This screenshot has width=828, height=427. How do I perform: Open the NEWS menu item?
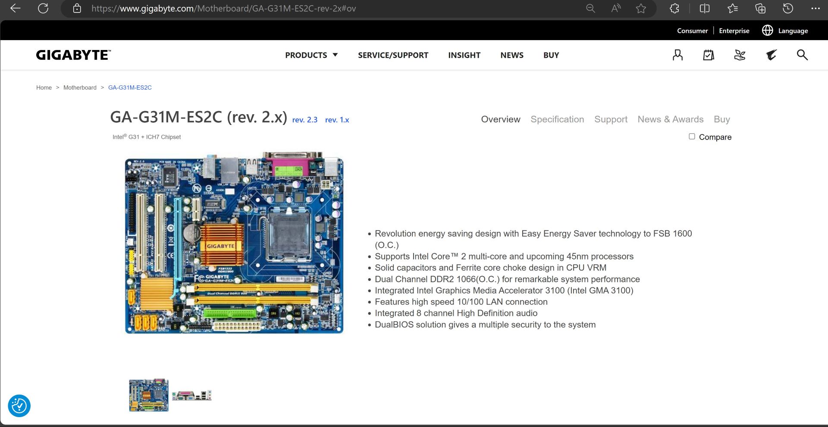pyautogui.click(x=512, y=55)
